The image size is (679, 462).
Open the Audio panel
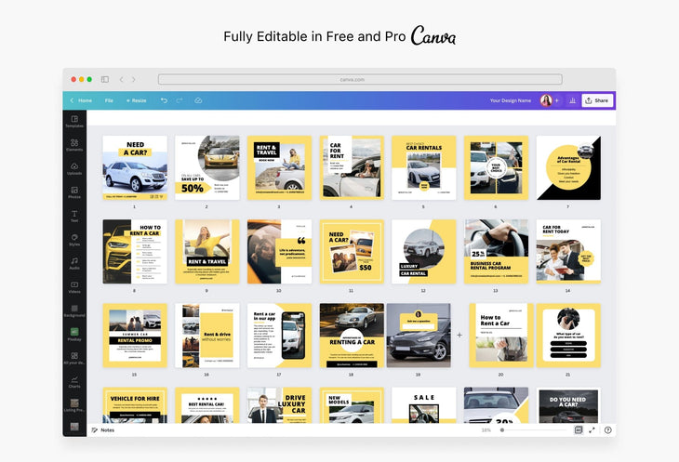pos(74,263)
